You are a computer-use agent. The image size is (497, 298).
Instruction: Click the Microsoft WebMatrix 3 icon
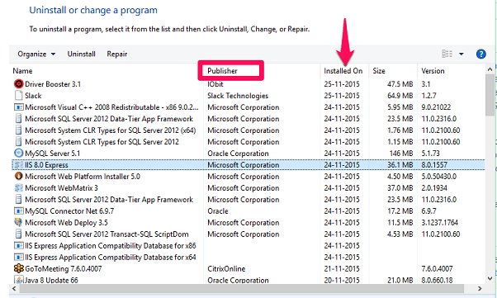19,187
